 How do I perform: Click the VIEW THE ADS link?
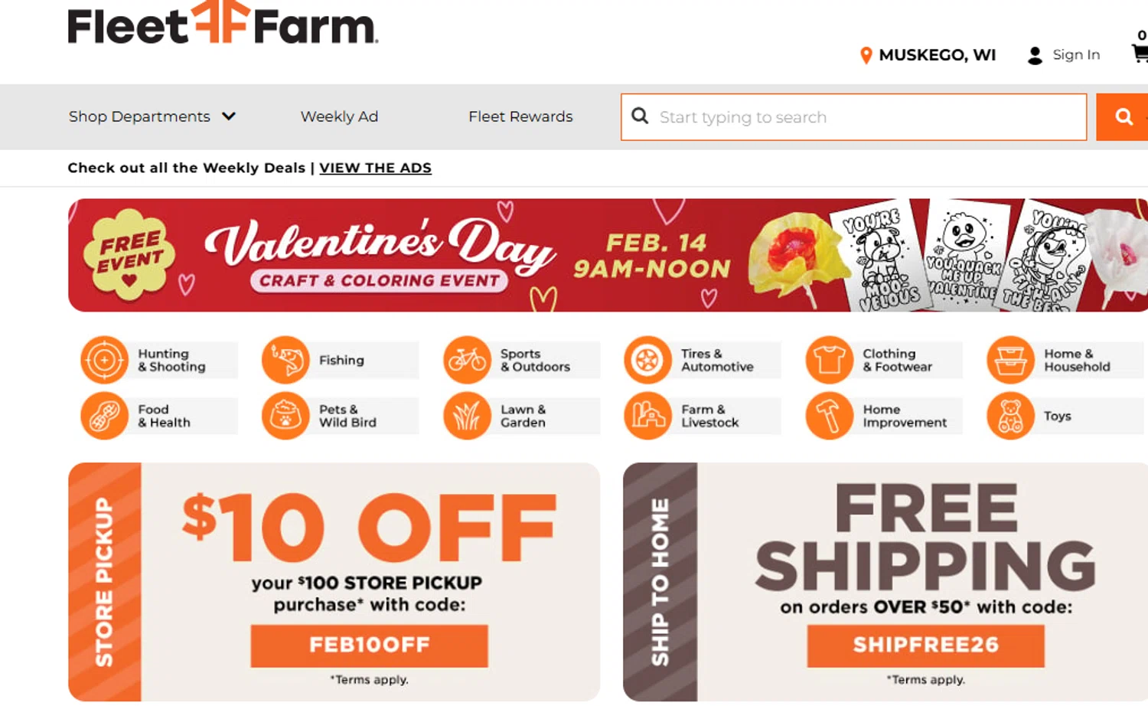pyautogui.click(x=375, y=168)
